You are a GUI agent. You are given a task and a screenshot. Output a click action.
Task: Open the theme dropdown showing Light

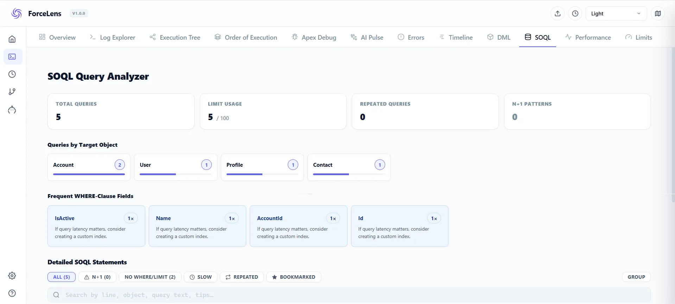pos(616,13)
